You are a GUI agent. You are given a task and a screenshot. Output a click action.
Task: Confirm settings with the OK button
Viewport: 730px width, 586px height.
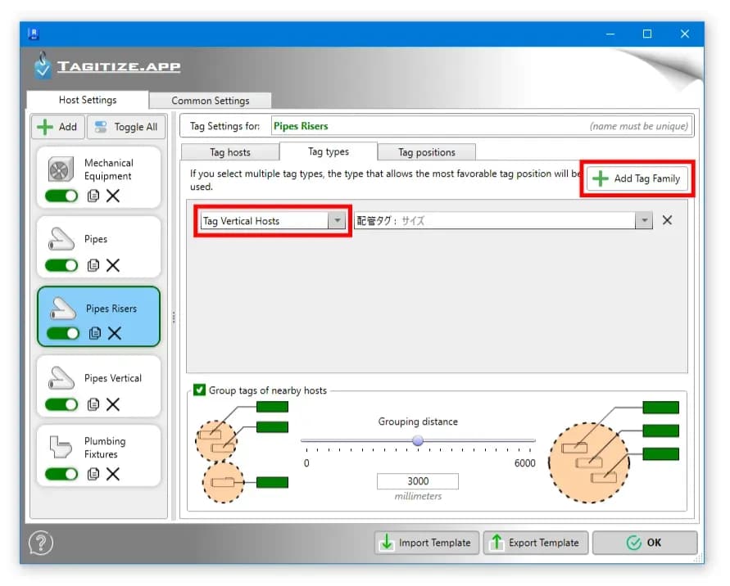645,543
